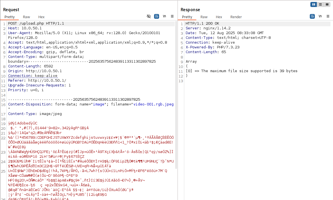Viewport: 333px width, 200px height.
Task: Switch Request view to Hex tab
Action: [x=41, y=17]
